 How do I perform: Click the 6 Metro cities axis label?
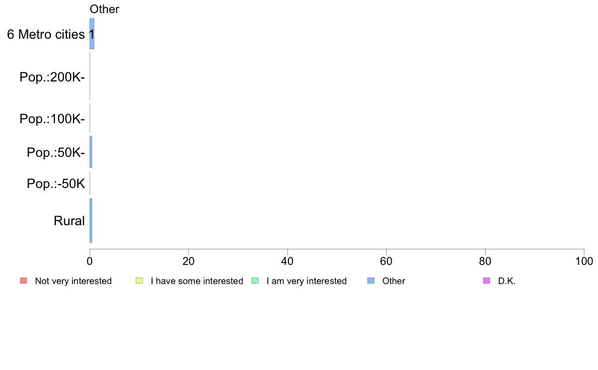pos(46,34)
